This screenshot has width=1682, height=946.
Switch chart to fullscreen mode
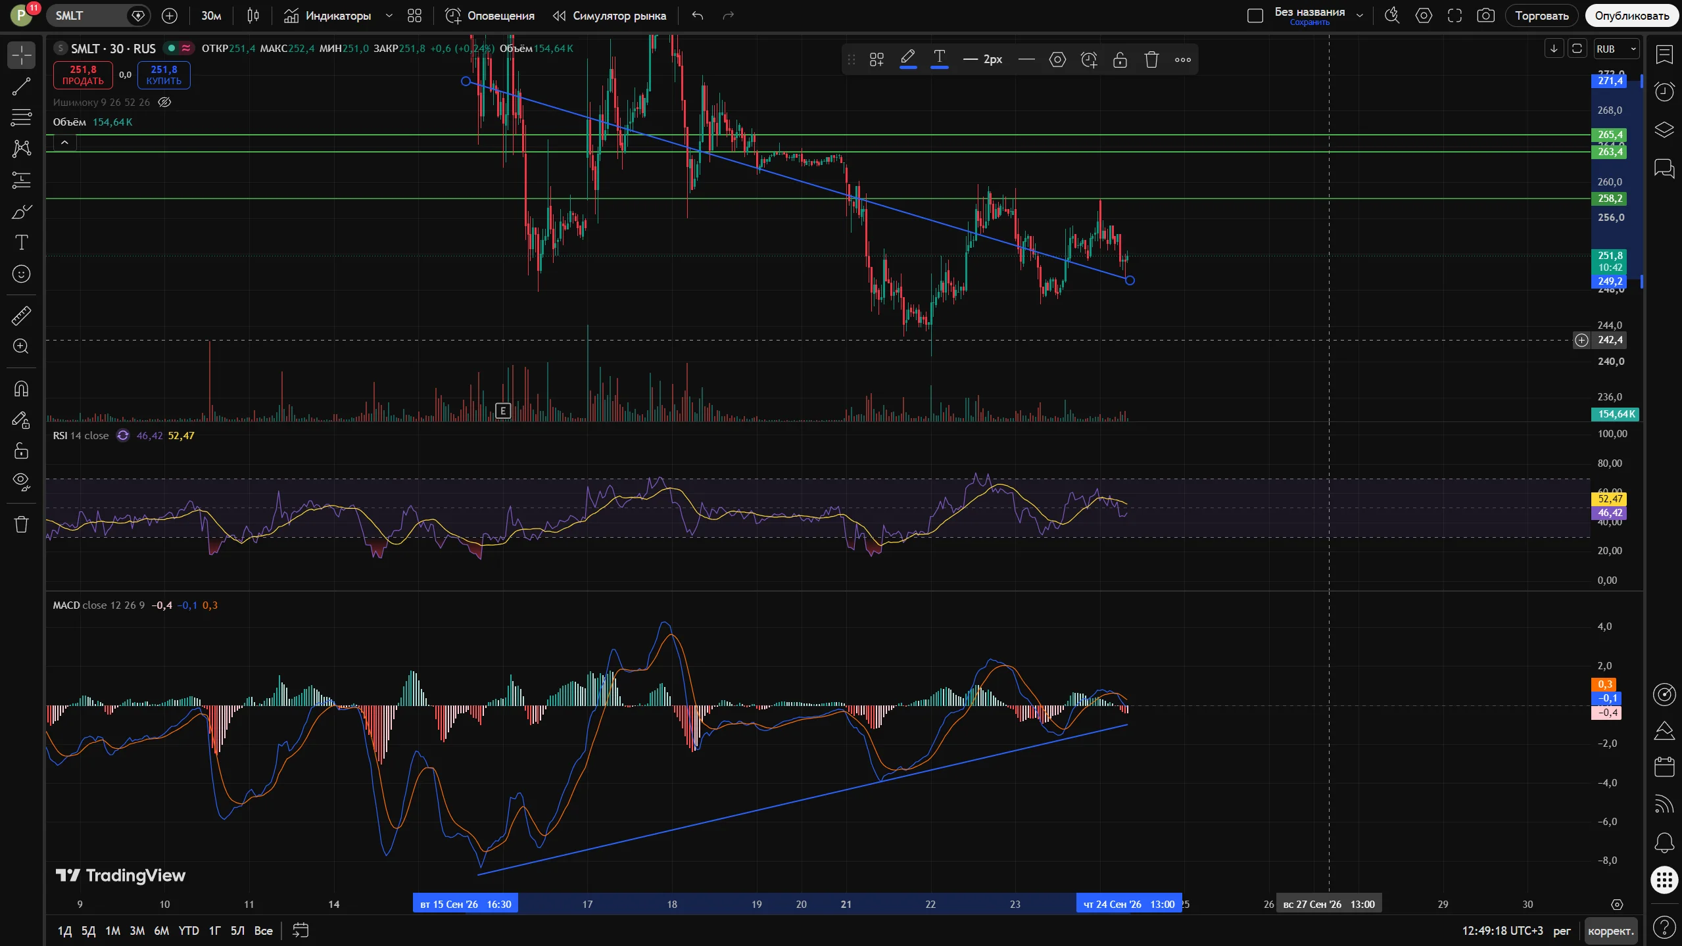point(1454,16)
